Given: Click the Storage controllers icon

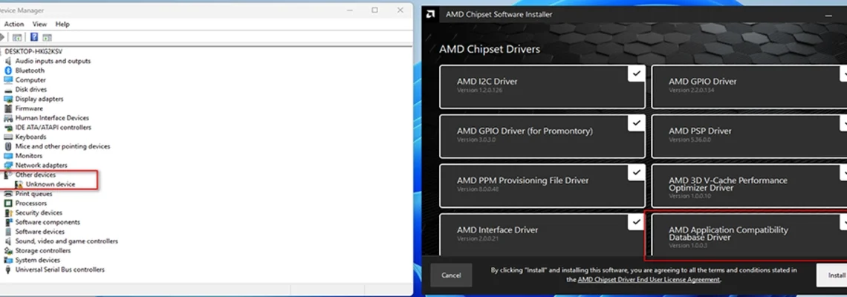Looking at the screenshot, I should [x=8, y=250].
